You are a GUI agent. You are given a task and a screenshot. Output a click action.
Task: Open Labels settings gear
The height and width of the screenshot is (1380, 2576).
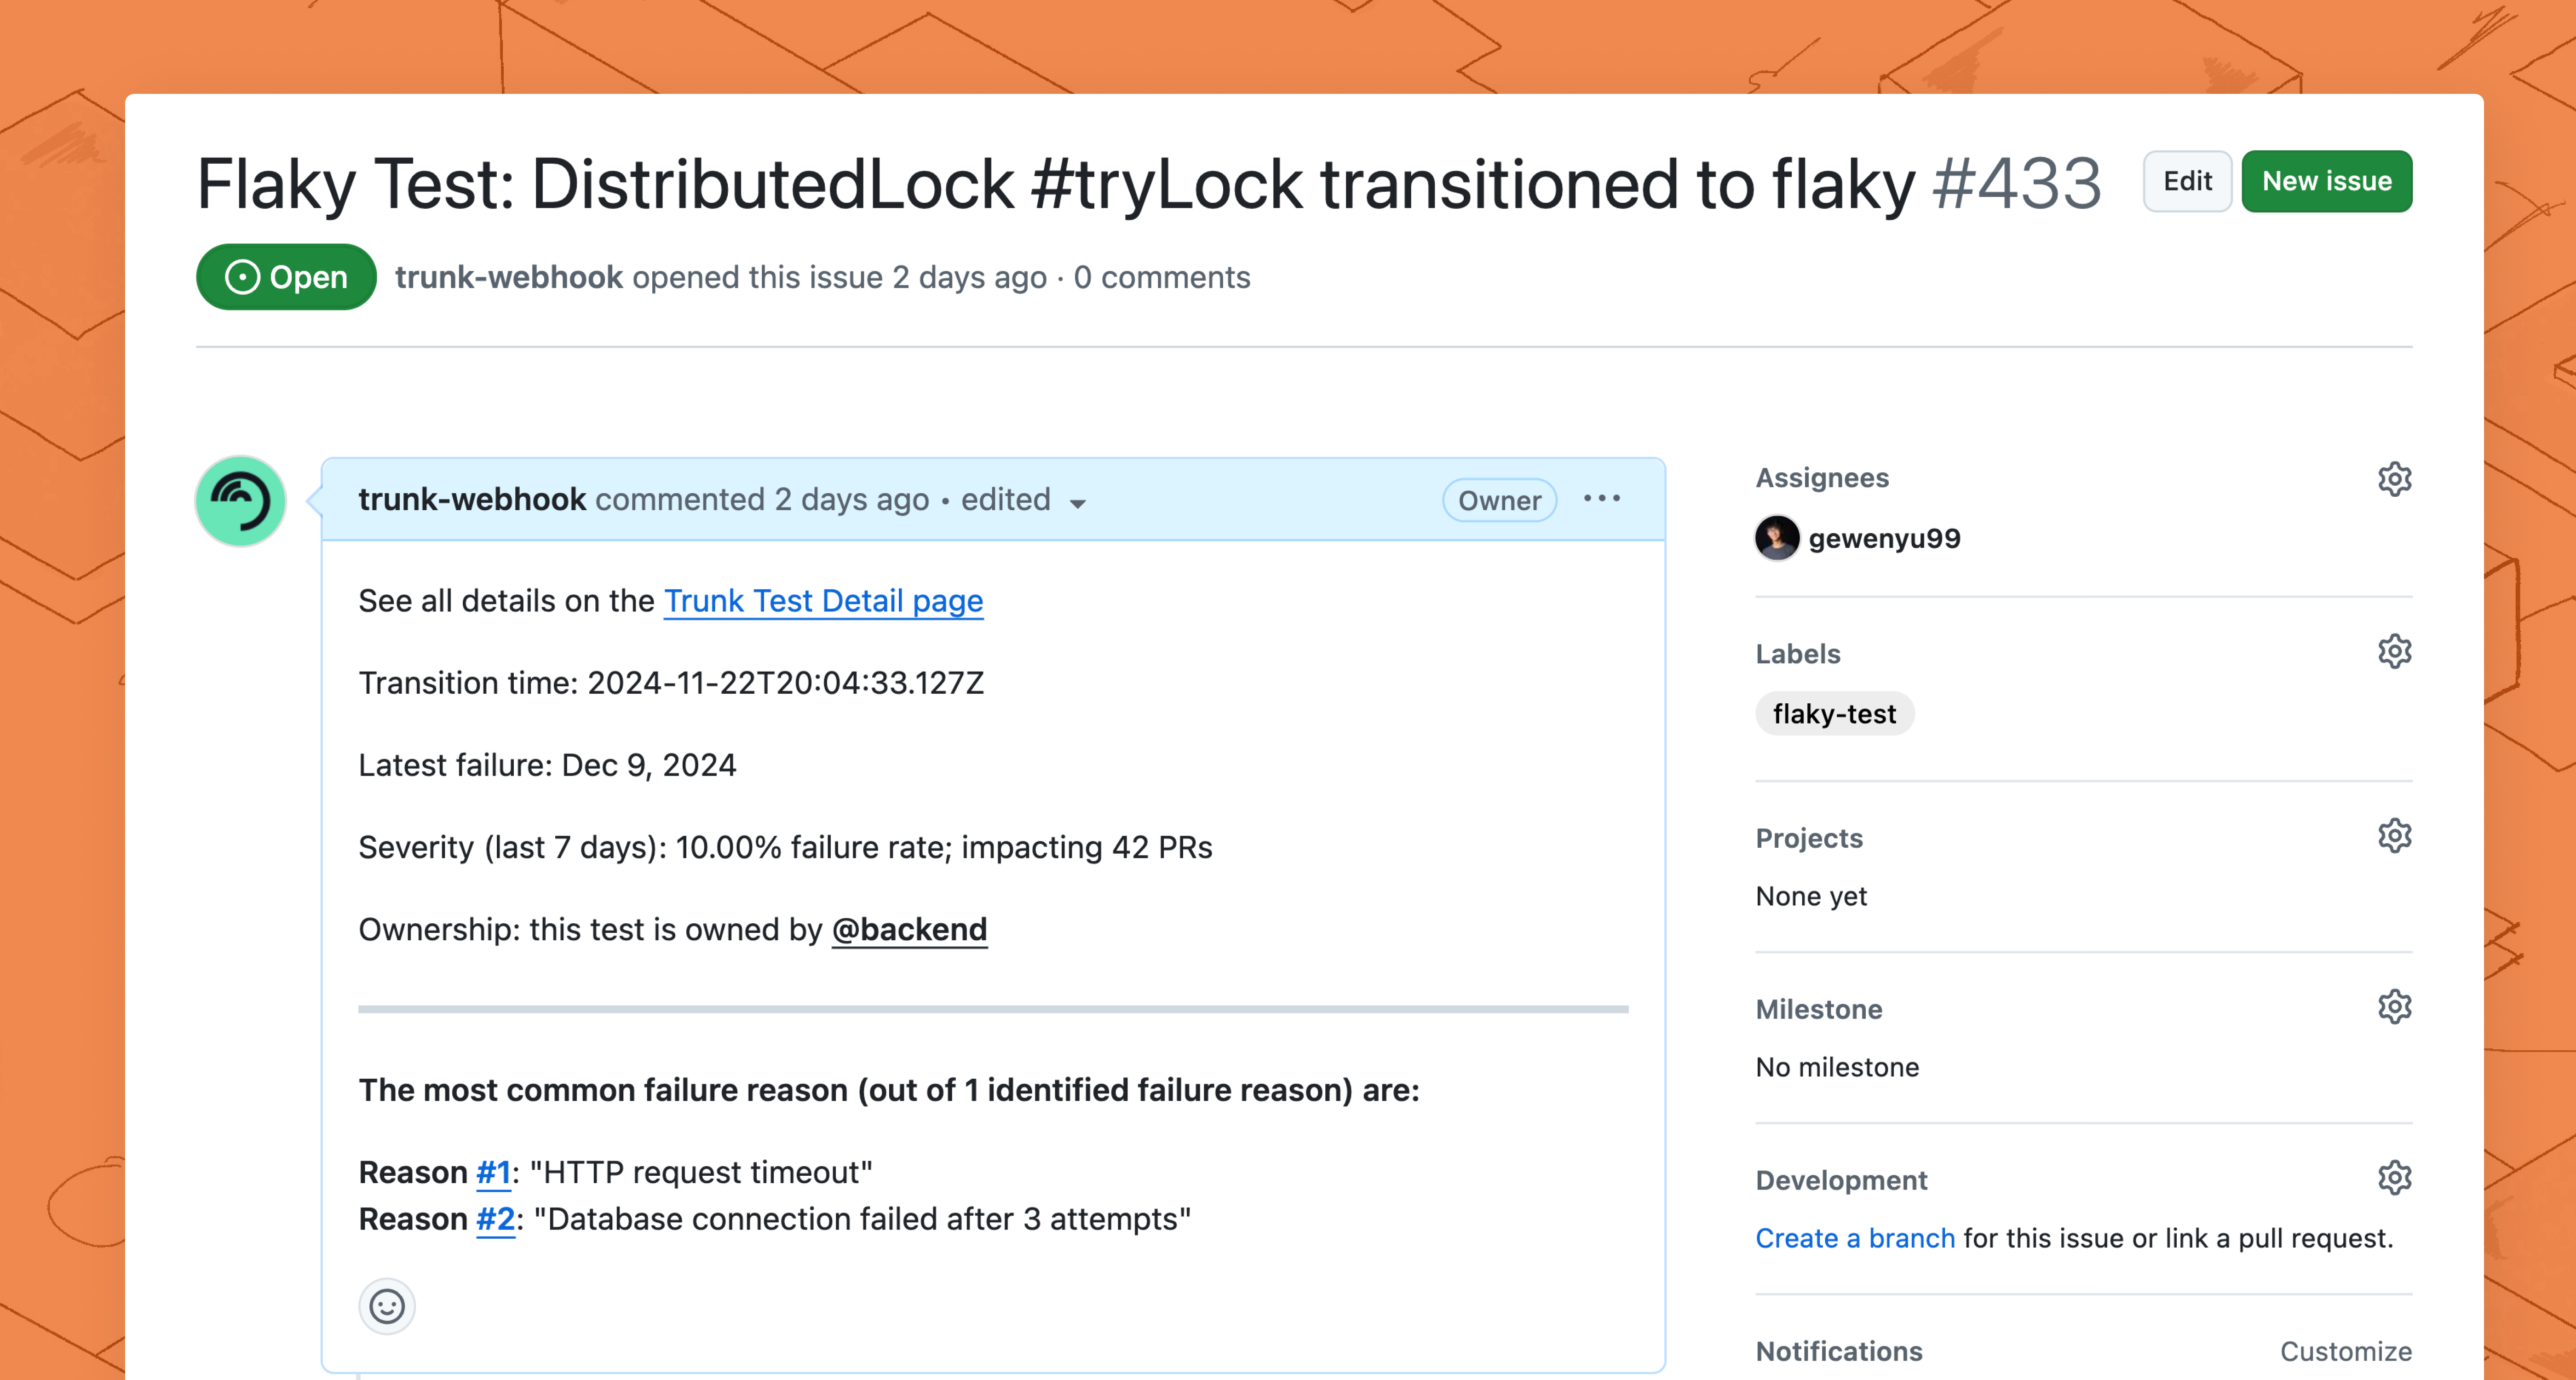[x=2394, y=652]
